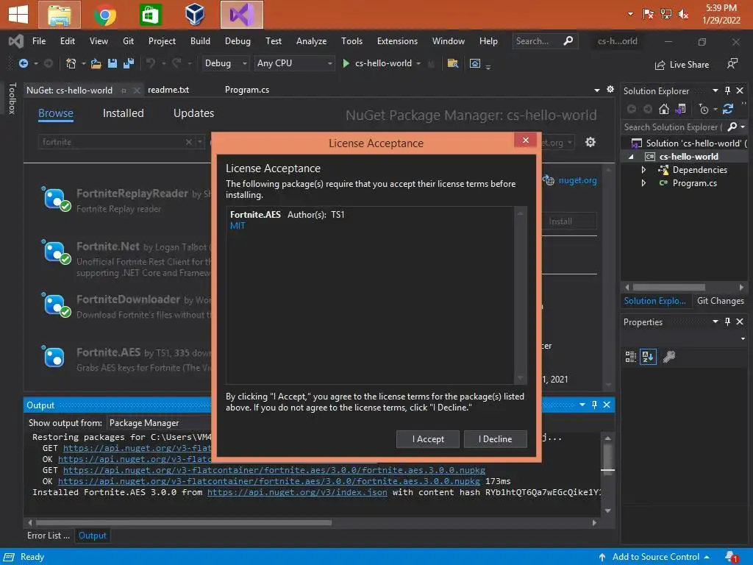
Task: Select the FortniteReplayReader package
Action: 126,200
